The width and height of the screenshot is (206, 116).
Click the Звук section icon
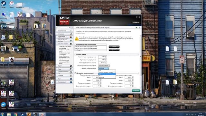click(71, 79)
